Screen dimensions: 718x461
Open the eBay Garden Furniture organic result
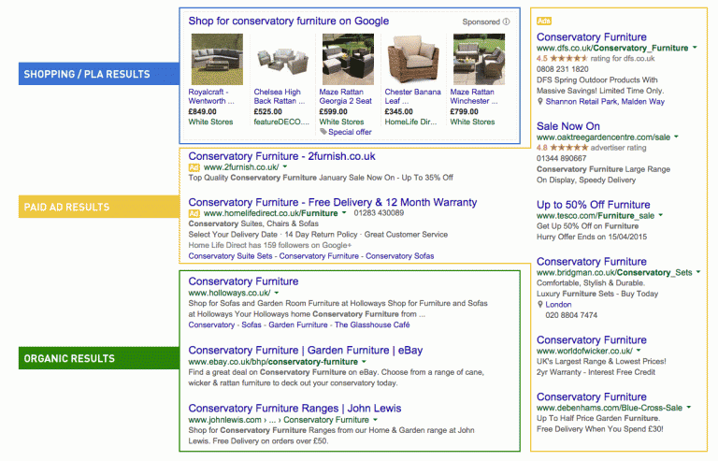pos(306,351)
